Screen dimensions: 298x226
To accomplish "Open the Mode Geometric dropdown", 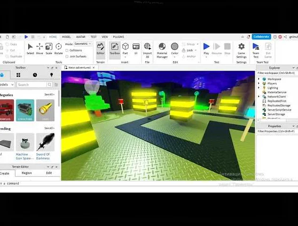I will click(83, 44).
